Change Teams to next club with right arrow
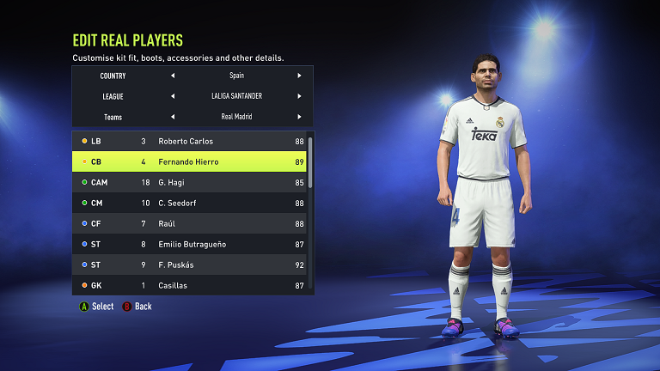 pyautogui.click(x=299, y=117)
